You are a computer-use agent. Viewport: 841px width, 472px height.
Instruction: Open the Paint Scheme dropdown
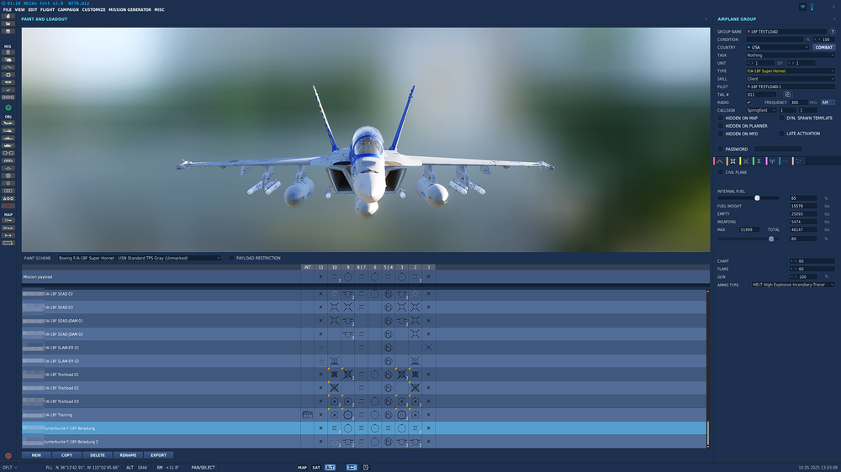click(139, 258)
